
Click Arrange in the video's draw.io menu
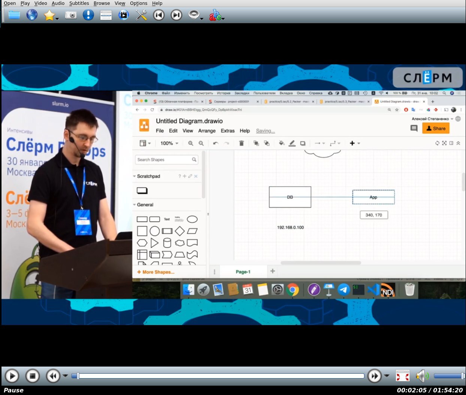click(x=207, y=131)
